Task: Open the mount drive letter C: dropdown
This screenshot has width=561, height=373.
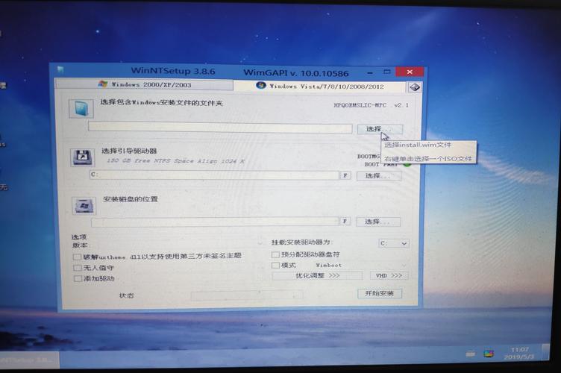Action: click(394, 243)
